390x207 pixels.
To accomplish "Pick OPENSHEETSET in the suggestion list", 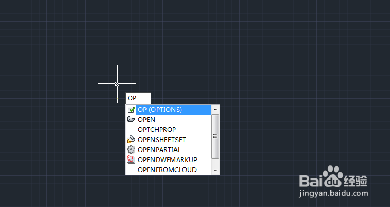I will 169,140.
